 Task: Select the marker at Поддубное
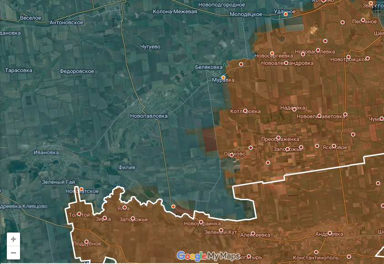86,242
